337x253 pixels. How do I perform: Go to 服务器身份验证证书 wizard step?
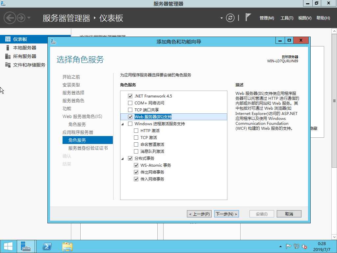tap(88, 148)
